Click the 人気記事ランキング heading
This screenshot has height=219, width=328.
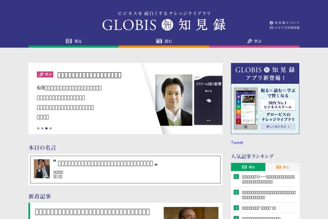click(x=252, y=157)
